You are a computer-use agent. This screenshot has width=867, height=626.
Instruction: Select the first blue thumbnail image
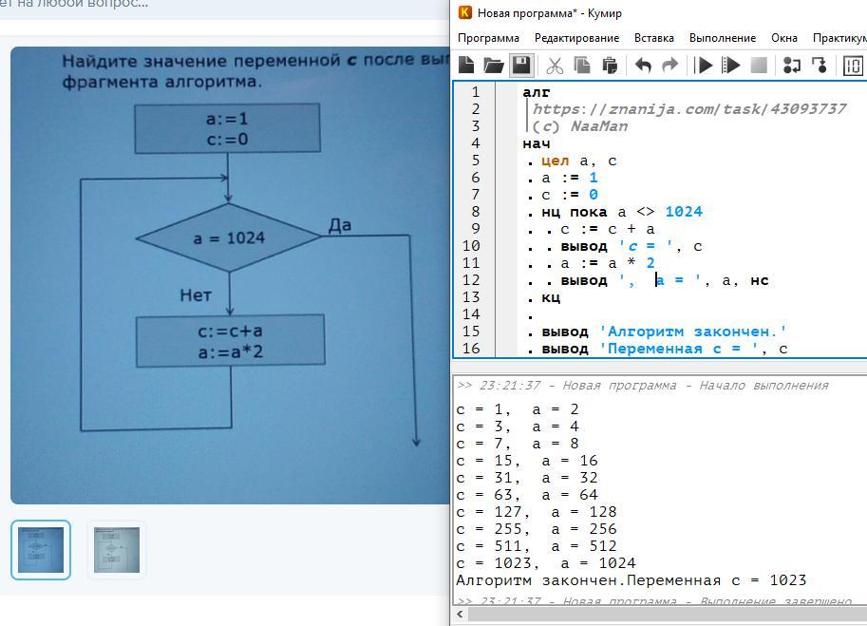41,550
